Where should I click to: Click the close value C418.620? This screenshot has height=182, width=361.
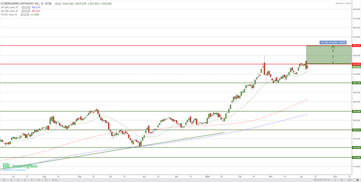pyautogui.click(x=106, y=4)
